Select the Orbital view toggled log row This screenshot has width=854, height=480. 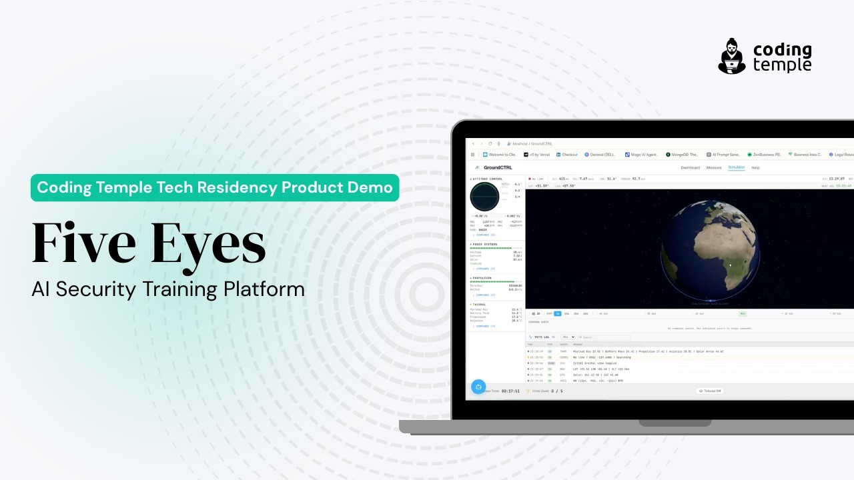pyautogui.click(x=690, y=363)
